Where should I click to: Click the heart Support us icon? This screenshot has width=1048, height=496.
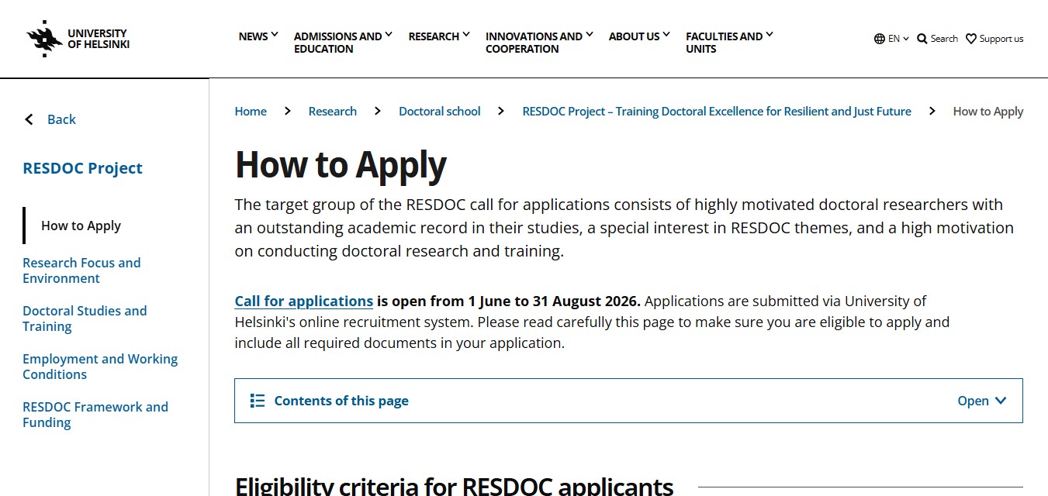point(970,39)
